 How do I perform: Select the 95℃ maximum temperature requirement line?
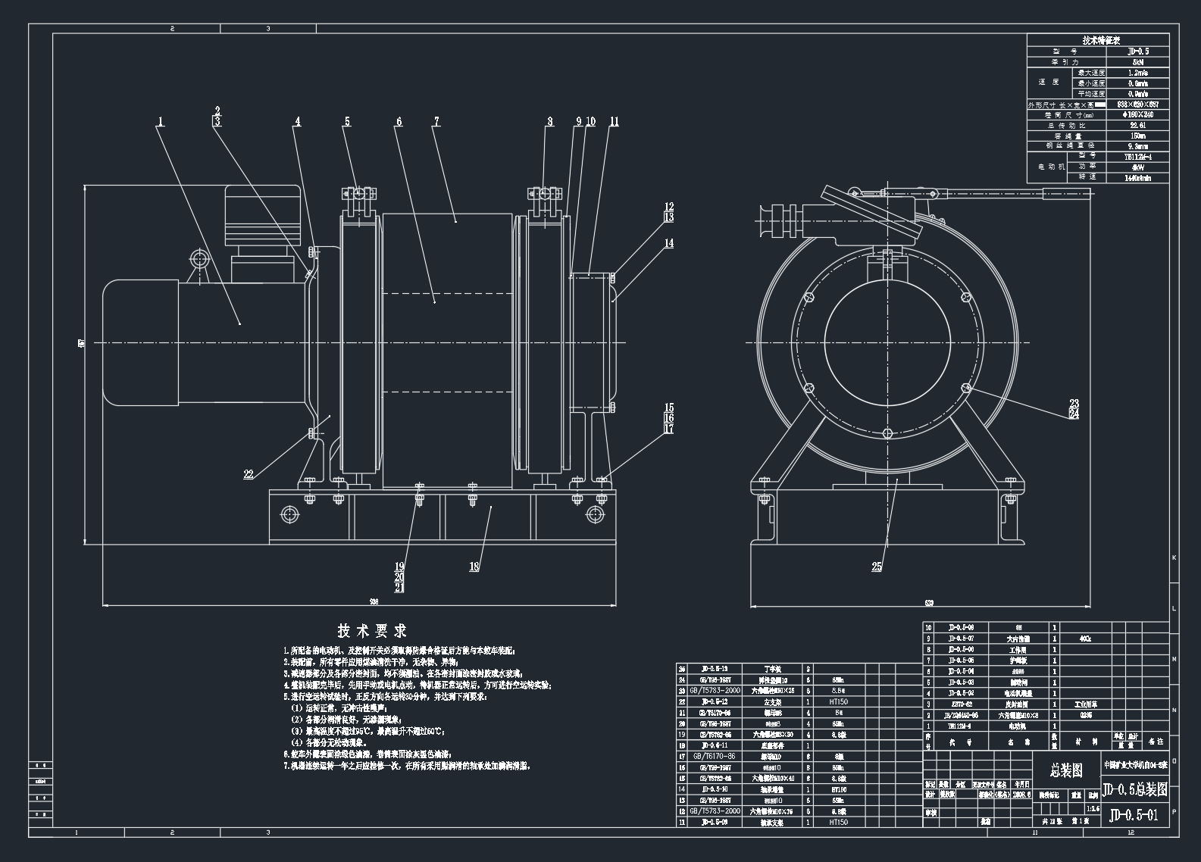click(x=368, y=732)
